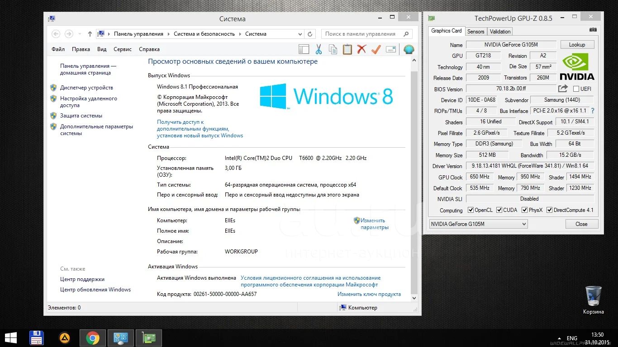The width and height of the screenshot is (618, 347).
Task: Click the Cut scissors toolbar icon
Action: point(318,49)
